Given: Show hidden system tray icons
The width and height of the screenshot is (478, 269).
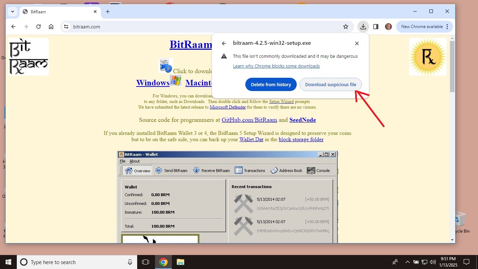Looking at the screenshot, I should [407, 262].
